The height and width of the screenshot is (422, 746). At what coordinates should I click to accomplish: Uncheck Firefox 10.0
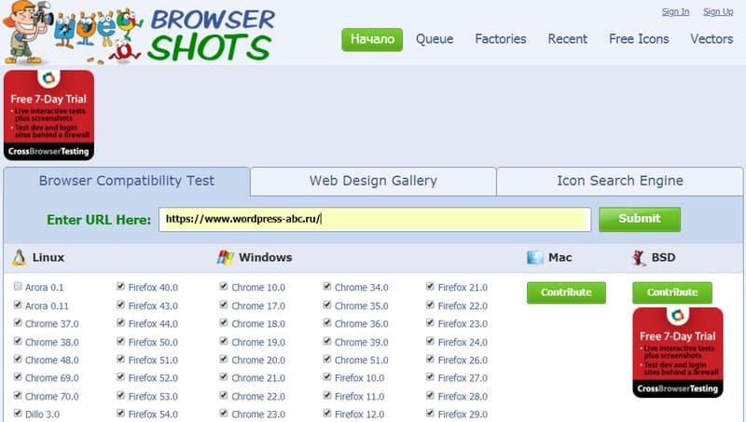pos(327,377)
